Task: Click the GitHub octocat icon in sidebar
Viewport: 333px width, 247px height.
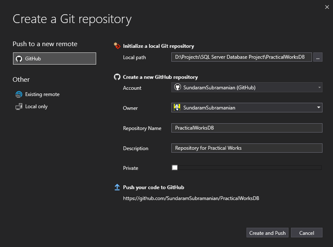Action: point(18,59)
